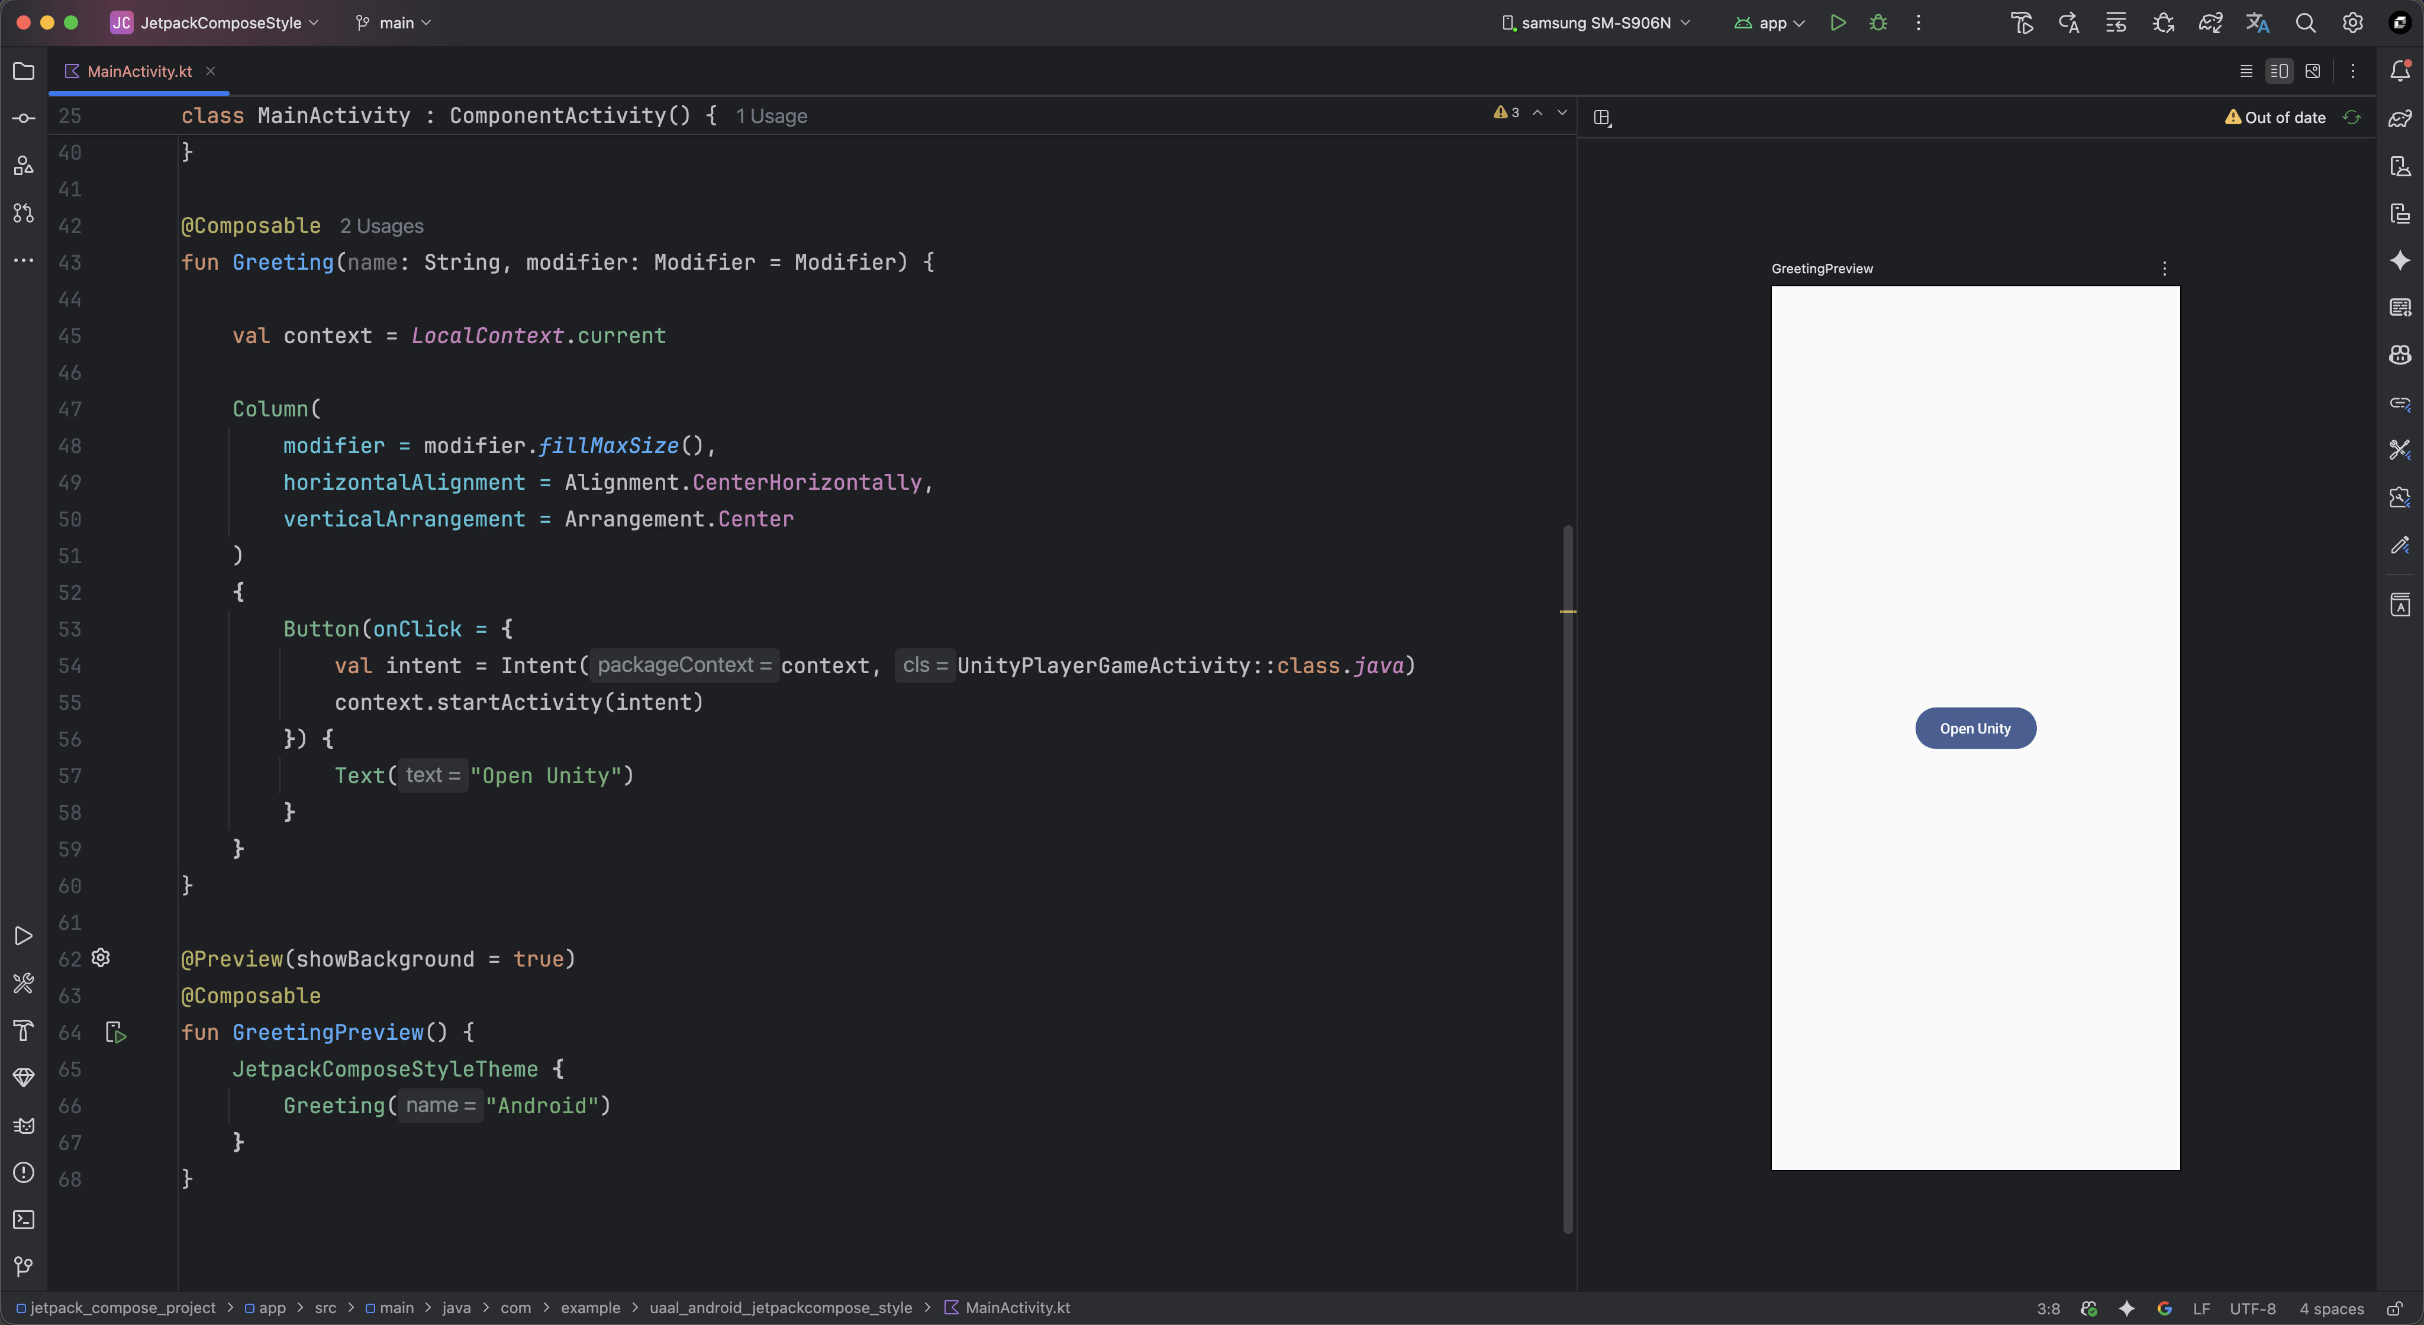Click the Open Unity preview button

pyautogui.click(x=1974, y=729)
